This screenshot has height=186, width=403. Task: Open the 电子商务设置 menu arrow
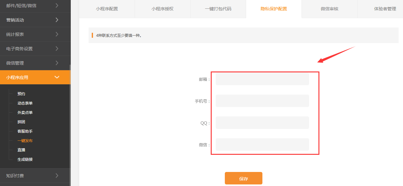(x=57, y=49)
